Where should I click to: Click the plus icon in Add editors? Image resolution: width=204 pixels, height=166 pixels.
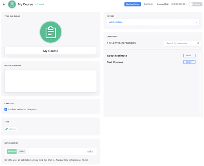[x=196, y=22]
